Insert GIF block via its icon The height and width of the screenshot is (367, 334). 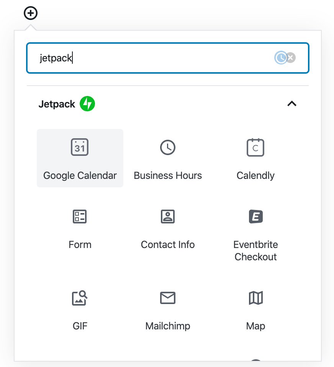(x=80, y=298)
